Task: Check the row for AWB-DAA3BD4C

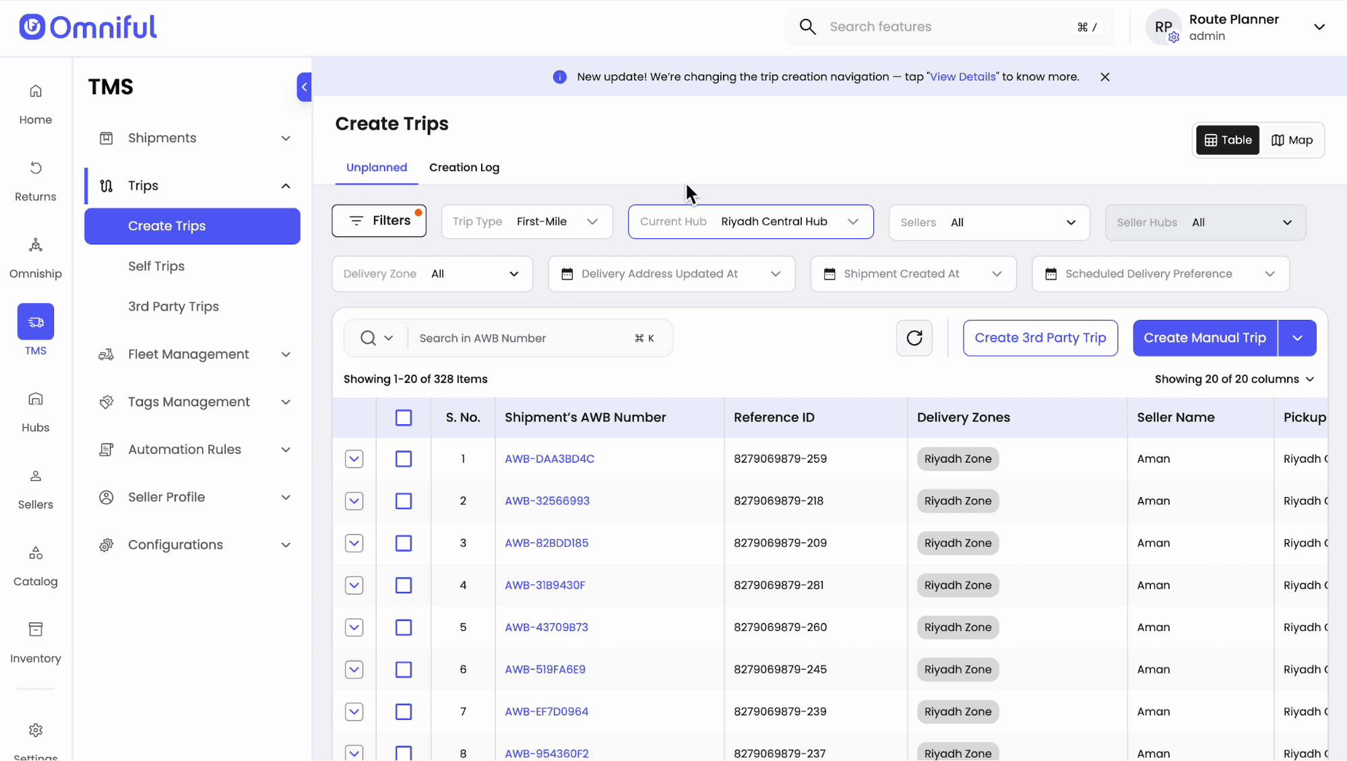Action: pyautogui.click(x=404, y=459)
